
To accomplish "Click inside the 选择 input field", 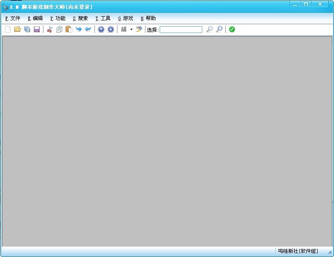I will pos(181,30).
